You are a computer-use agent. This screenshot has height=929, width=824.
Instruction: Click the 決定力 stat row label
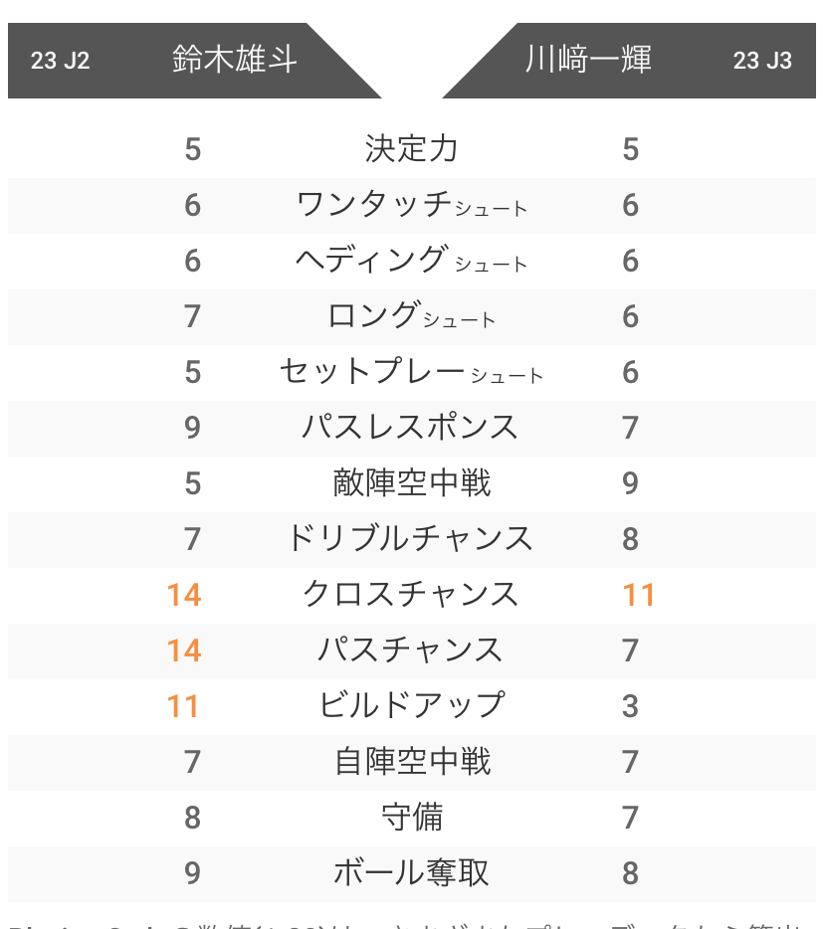pyautogui.click(x=411, y=149)
